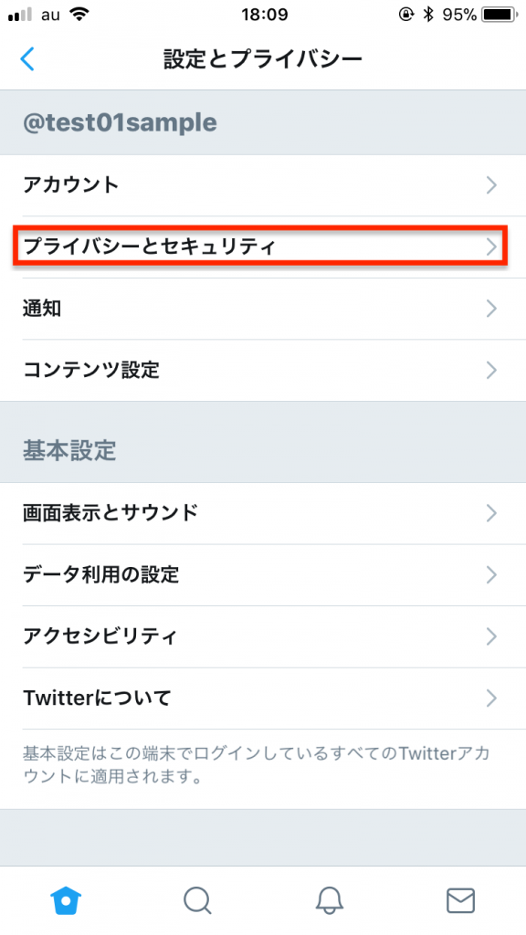Tap the blue back arrow icon
Screen dimensions: 526x935
[27, 59]
